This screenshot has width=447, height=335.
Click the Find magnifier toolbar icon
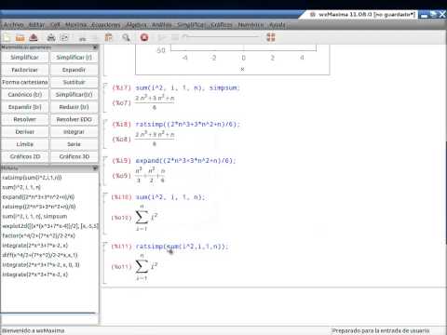(x=126, y=37)
